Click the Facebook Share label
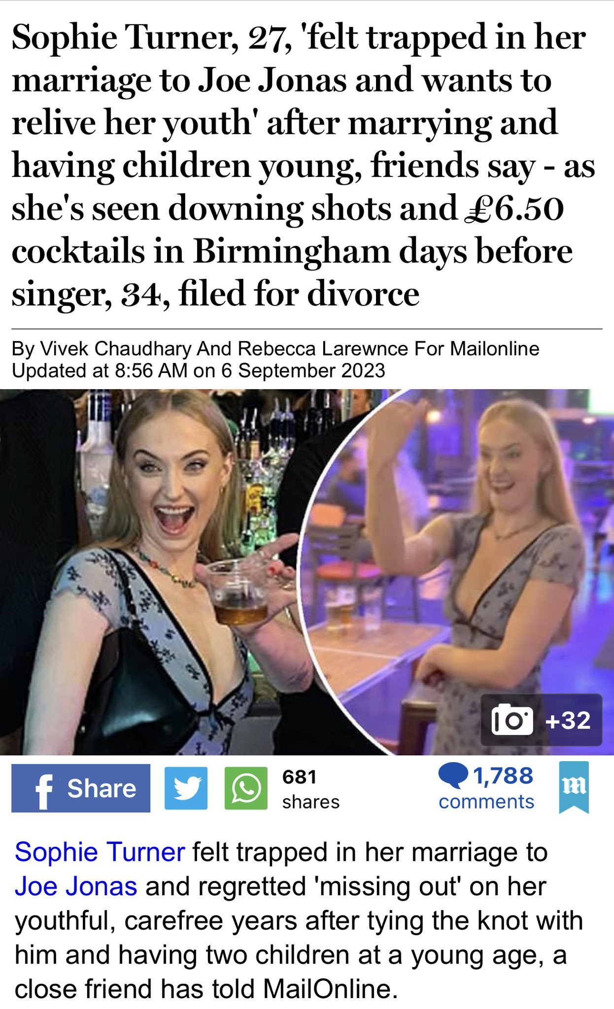The width and height of the screenshot is (614, 1009). [102, 789]
